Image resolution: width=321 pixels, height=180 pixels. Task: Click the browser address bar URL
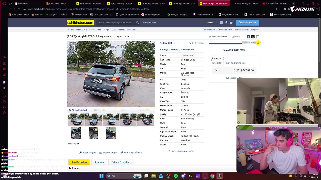click(x=89, y=9)
